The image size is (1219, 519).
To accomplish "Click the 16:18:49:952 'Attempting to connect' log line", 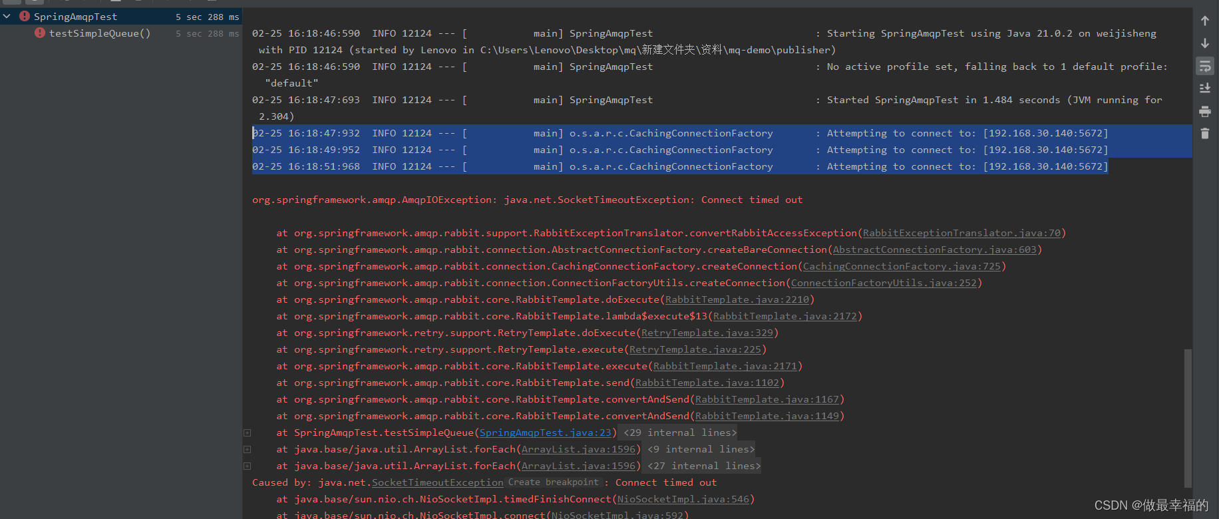I will (x=680, y=150).
